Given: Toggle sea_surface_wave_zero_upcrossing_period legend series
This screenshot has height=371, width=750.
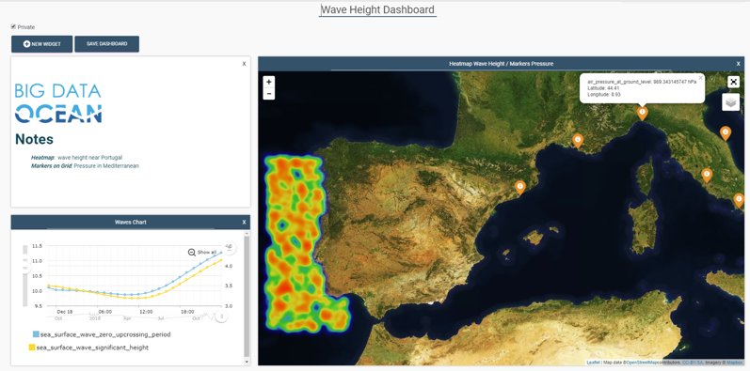Looking at the screenshot, I should (x=102, y=334).
